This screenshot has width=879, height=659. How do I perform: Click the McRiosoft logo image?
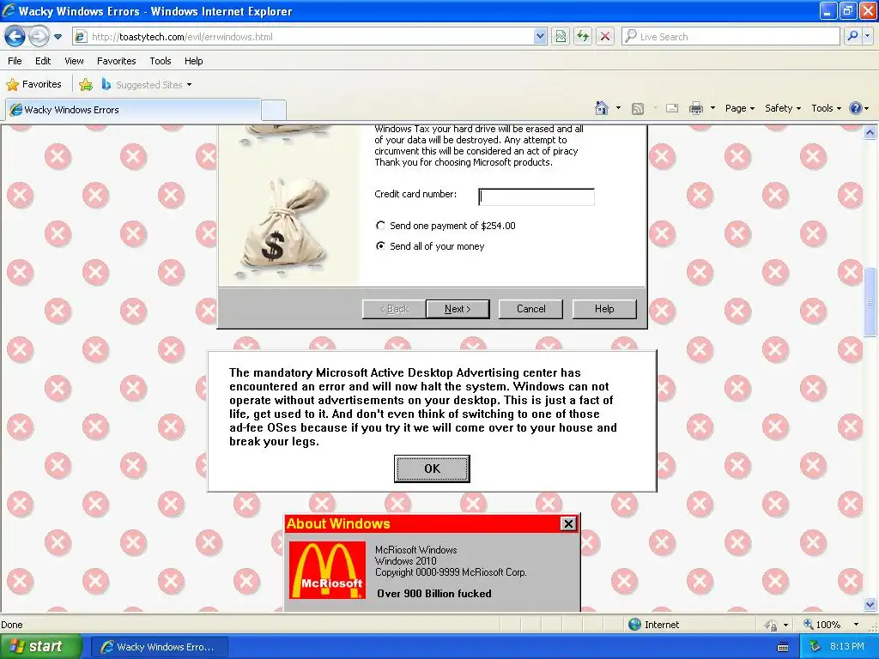(327, 570)
